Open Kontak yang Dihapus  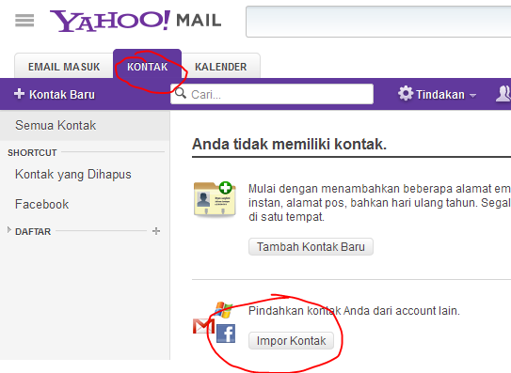pyautogui.click(x=73, y=175)
